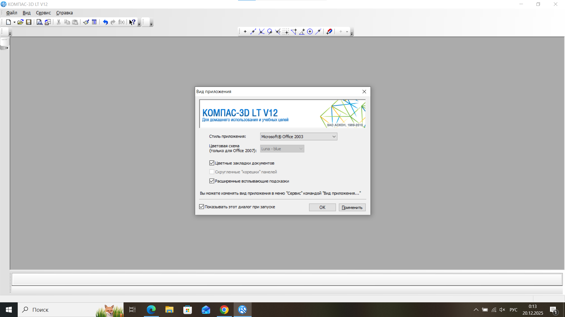This screenshot has height=317, width=565.
Task: Open the Файл menu
Action: 11,13
